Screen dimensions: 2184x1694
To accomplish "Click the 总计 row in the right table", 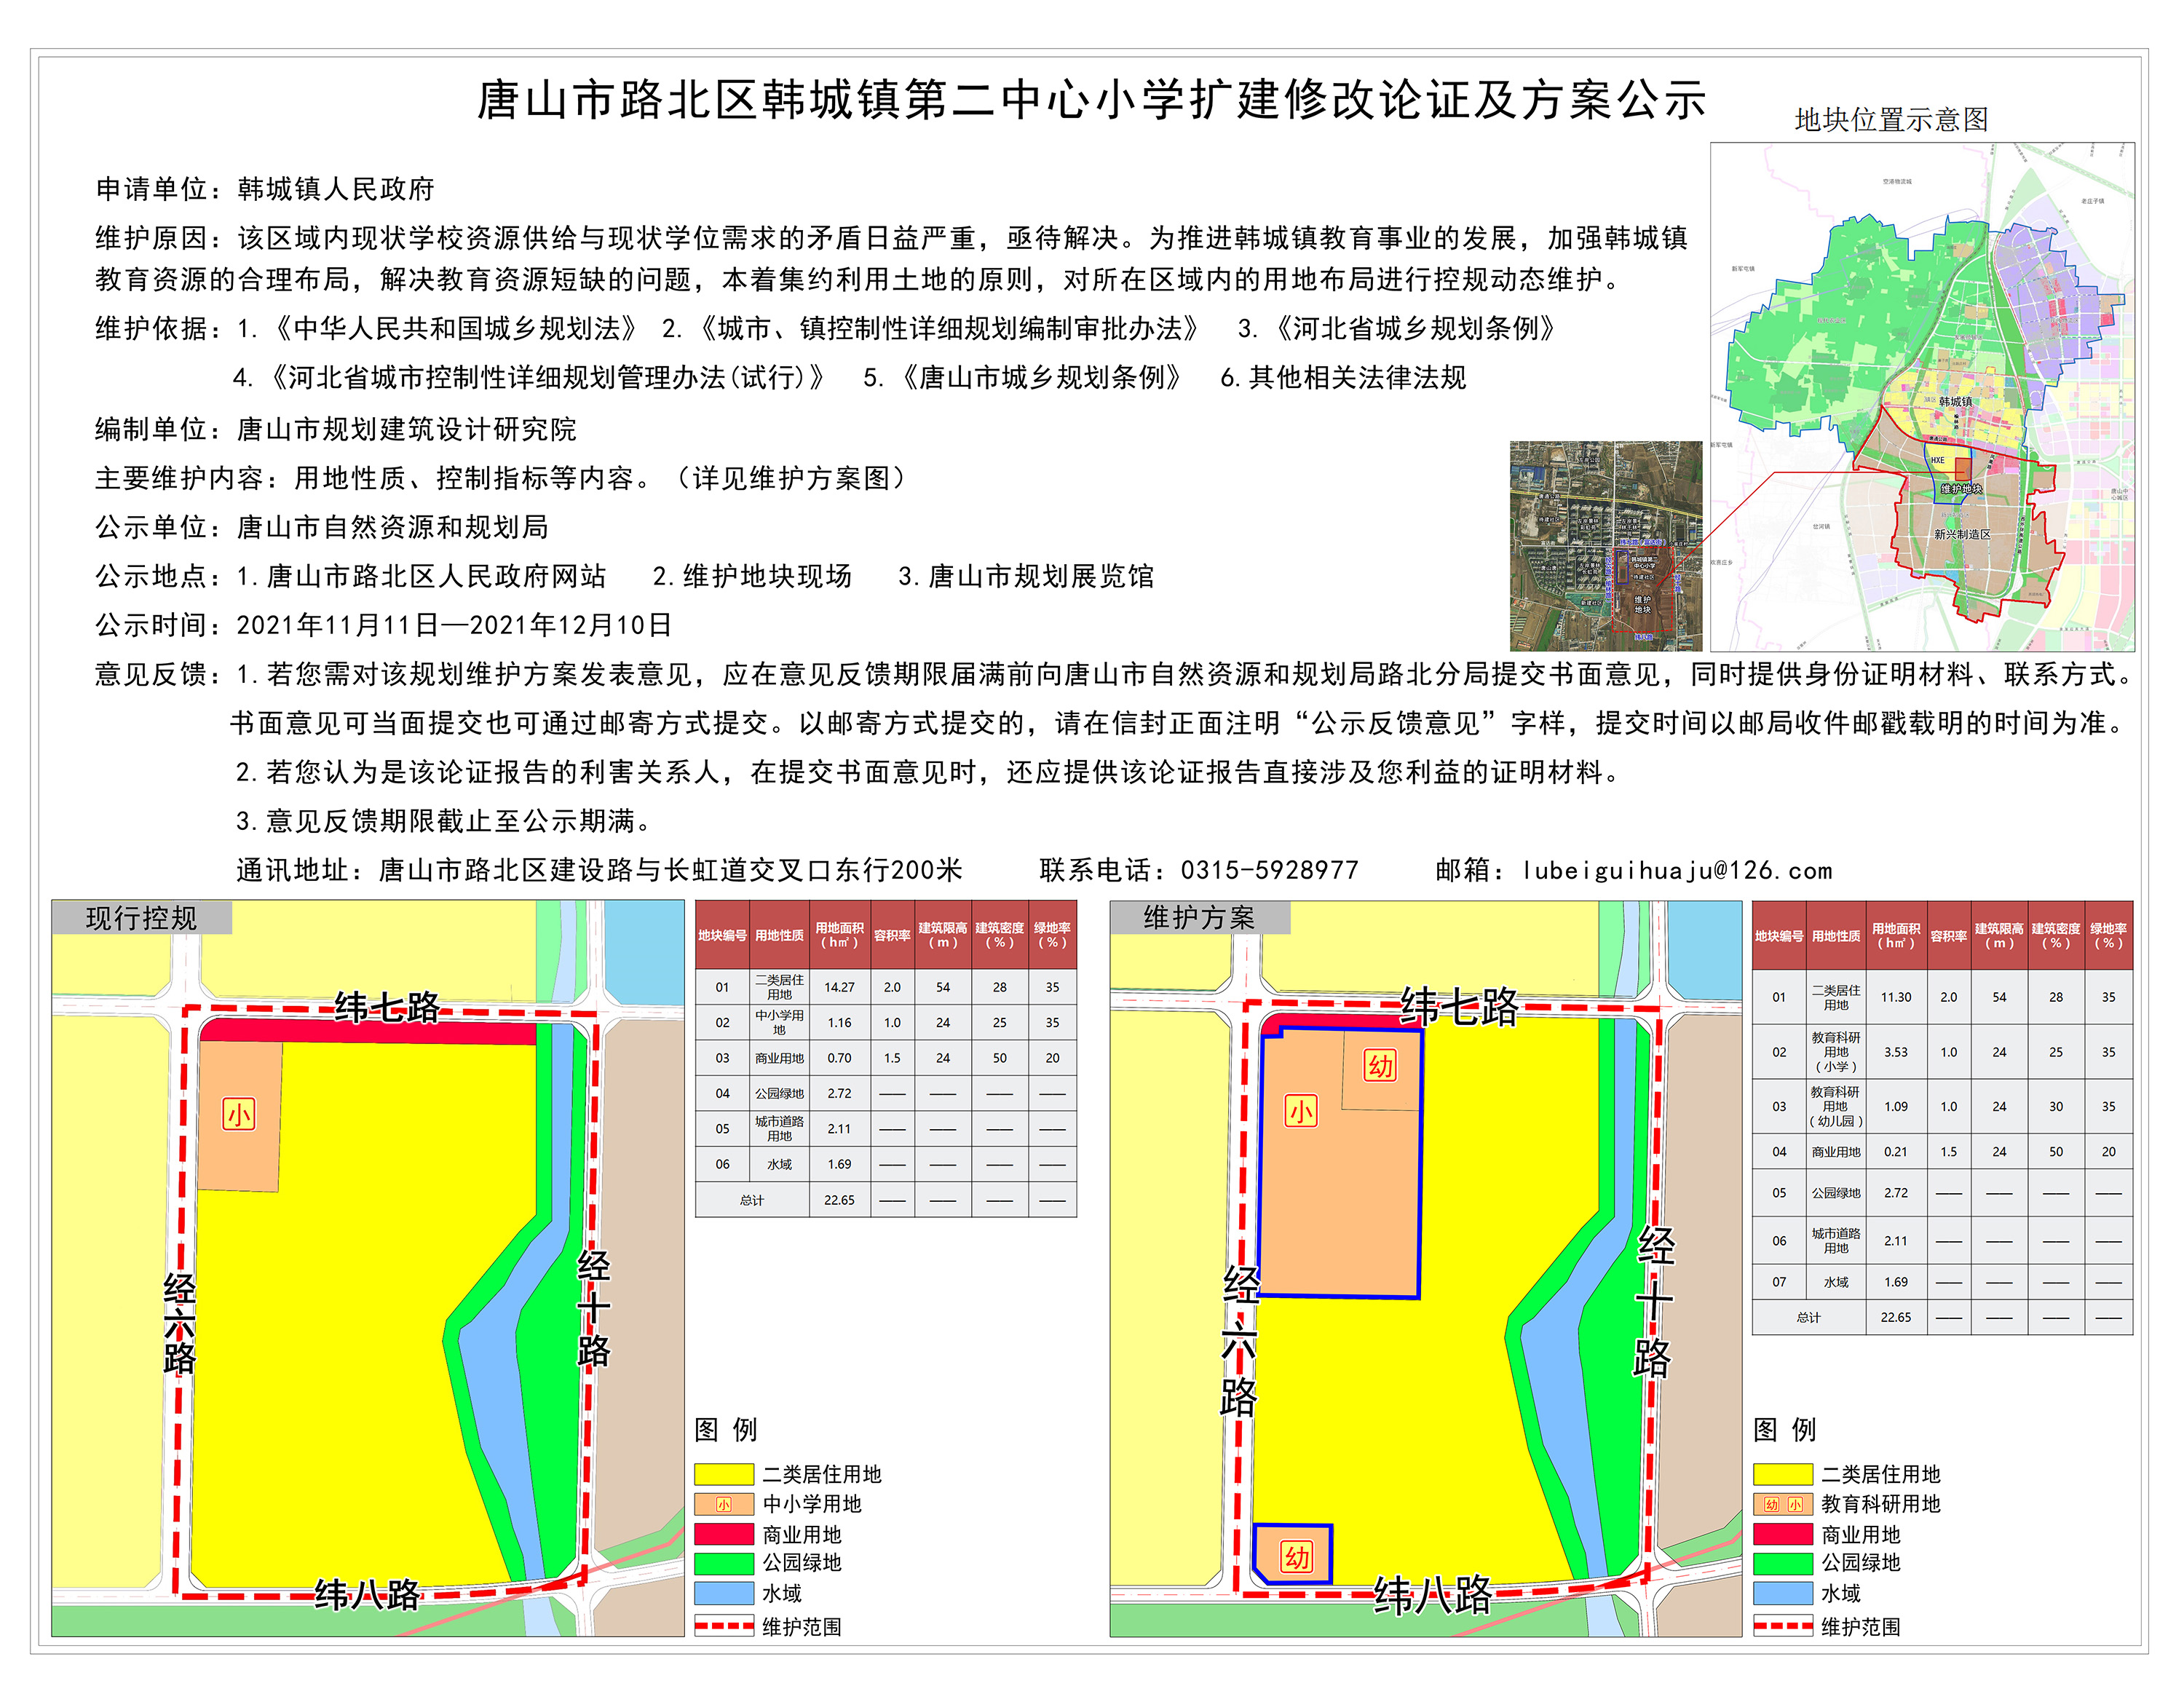I will (1808, 1317).
